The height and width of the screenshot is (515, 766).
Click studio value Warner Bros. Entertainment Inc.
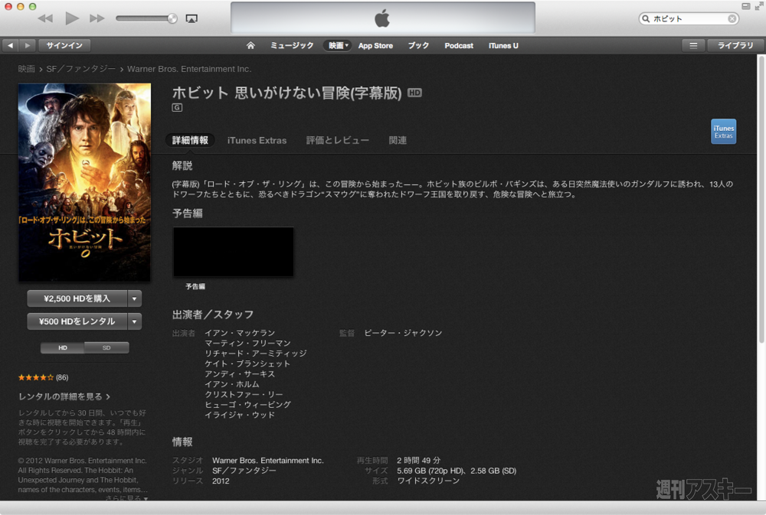pos(267,461)
